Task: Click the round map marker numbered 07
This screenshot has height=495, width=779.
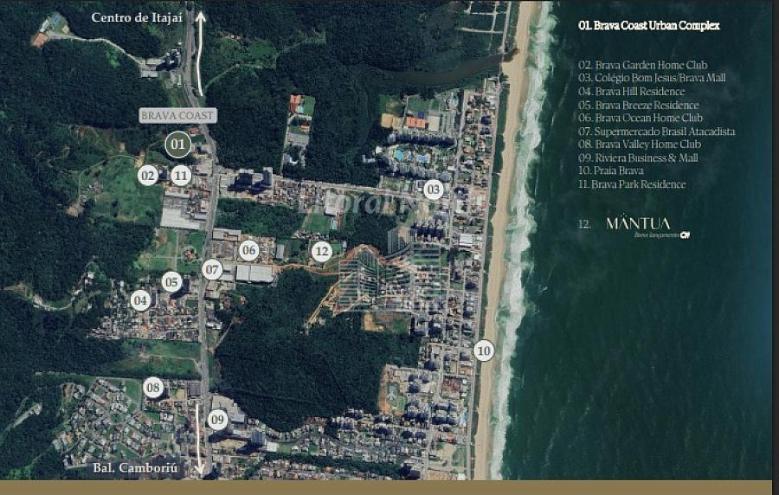Action: 213,269
